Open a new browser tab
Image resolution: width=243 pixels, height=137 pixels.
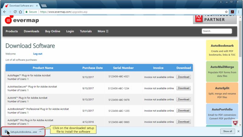(44, 6)
